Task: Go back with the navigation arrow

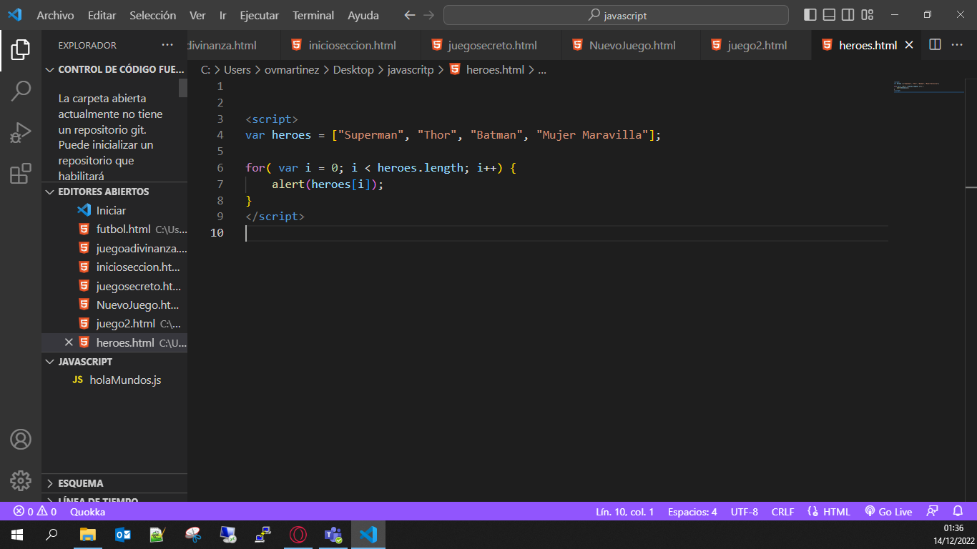Action: tap(409, 15)
